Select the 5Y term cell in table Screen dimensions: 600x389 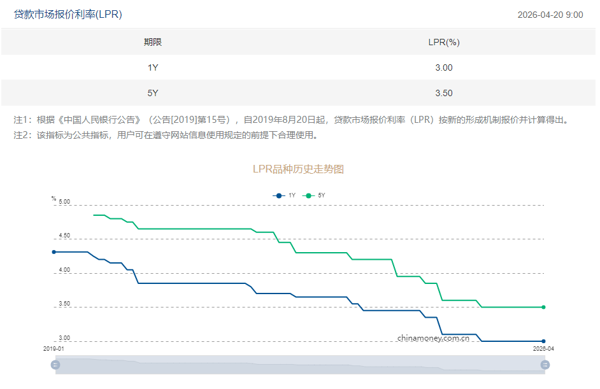tap(152, 93)
